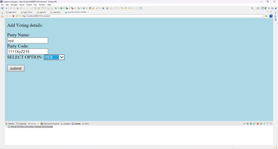Click the submit button

pos(16,68)
